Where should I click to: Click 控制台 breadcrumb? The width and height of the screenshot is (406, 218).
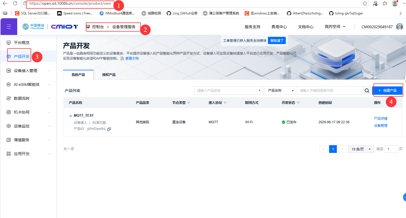[98, 27]
